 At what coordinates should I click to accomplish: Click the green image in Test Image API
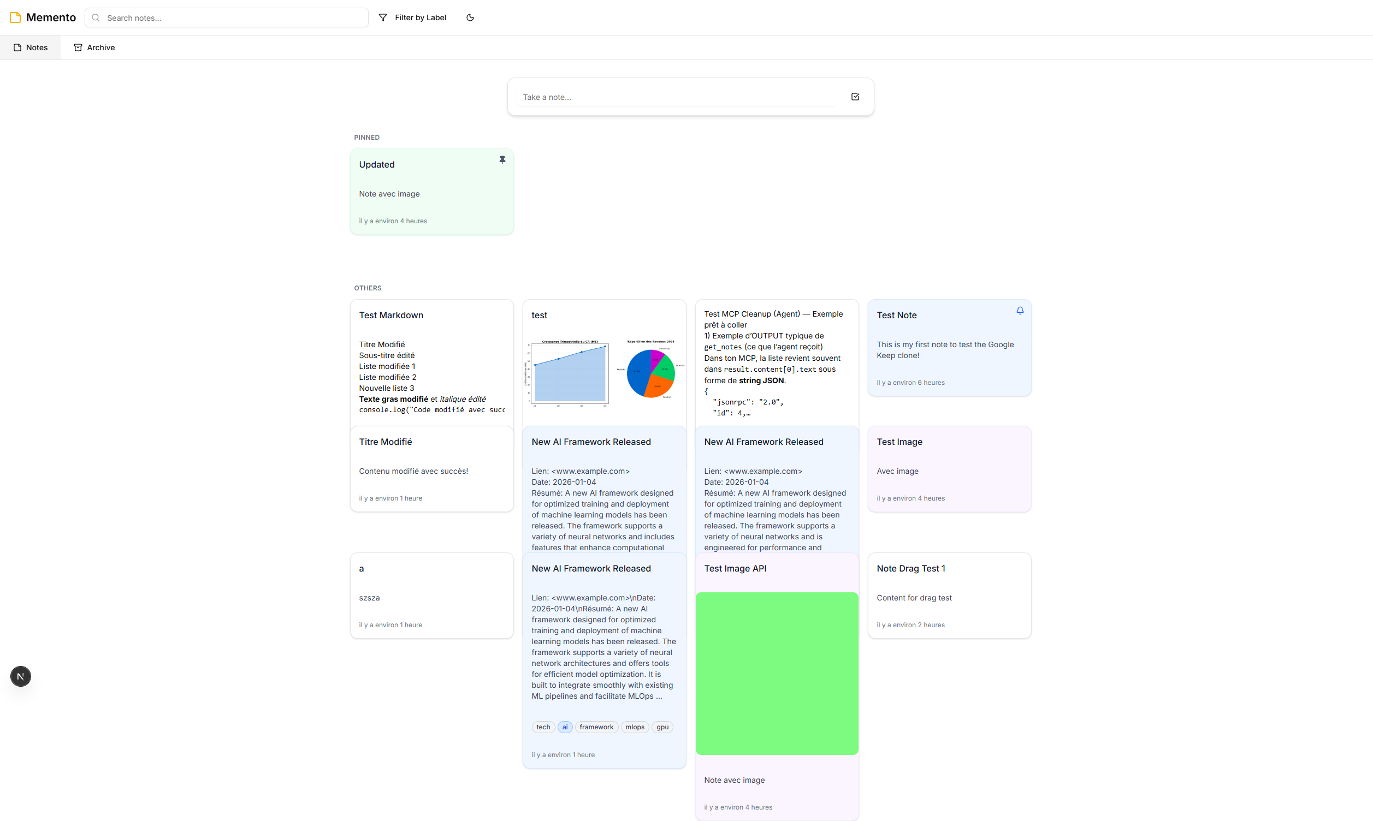point(777,673)
